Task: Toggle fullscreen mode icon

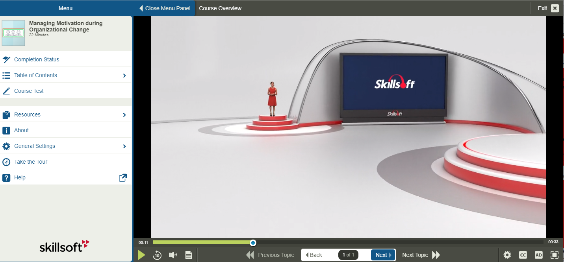Action: coord(554,255)
